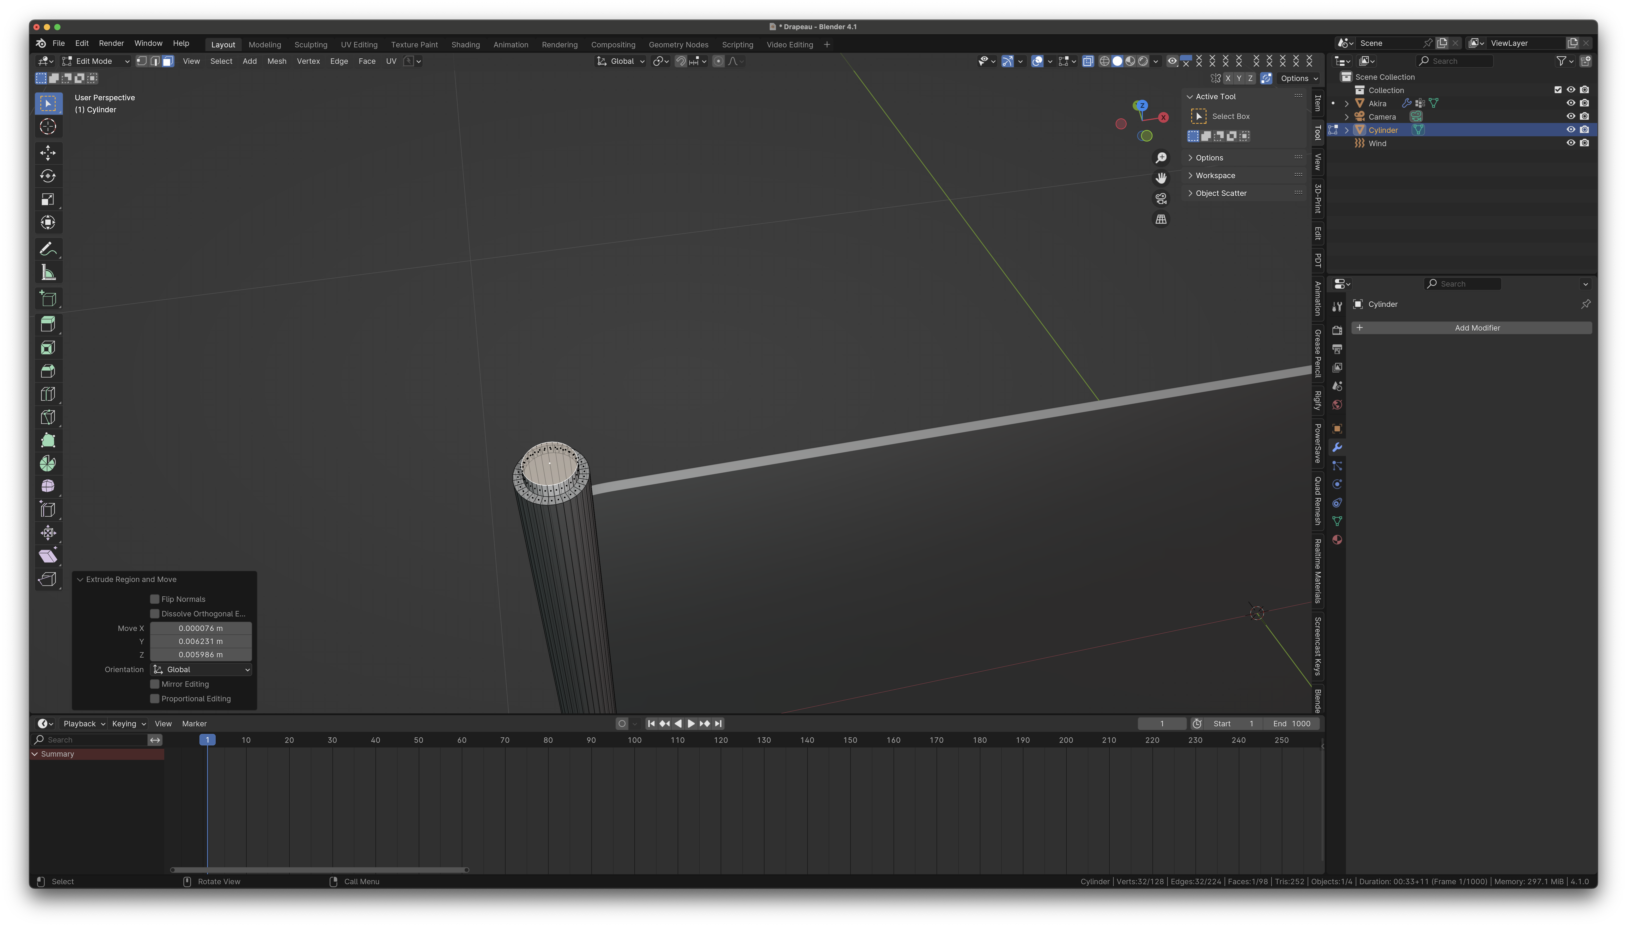Image resolution: width=1627 pixels, height=927 pixels.
Task: Jump to the first frame
Action: coord(651,724)
